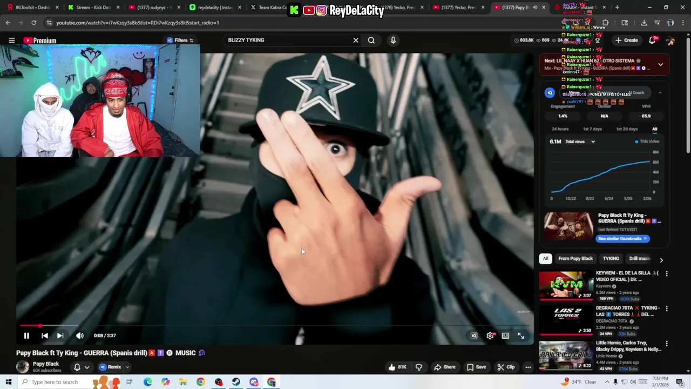Viewport: 691px width, 389px height.
Task: Open notification bell dropdown for Papy Black
Action: (81, 367)
